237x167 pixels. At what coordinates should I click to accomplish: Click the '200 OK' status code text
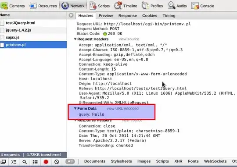[x=115, y=34]
